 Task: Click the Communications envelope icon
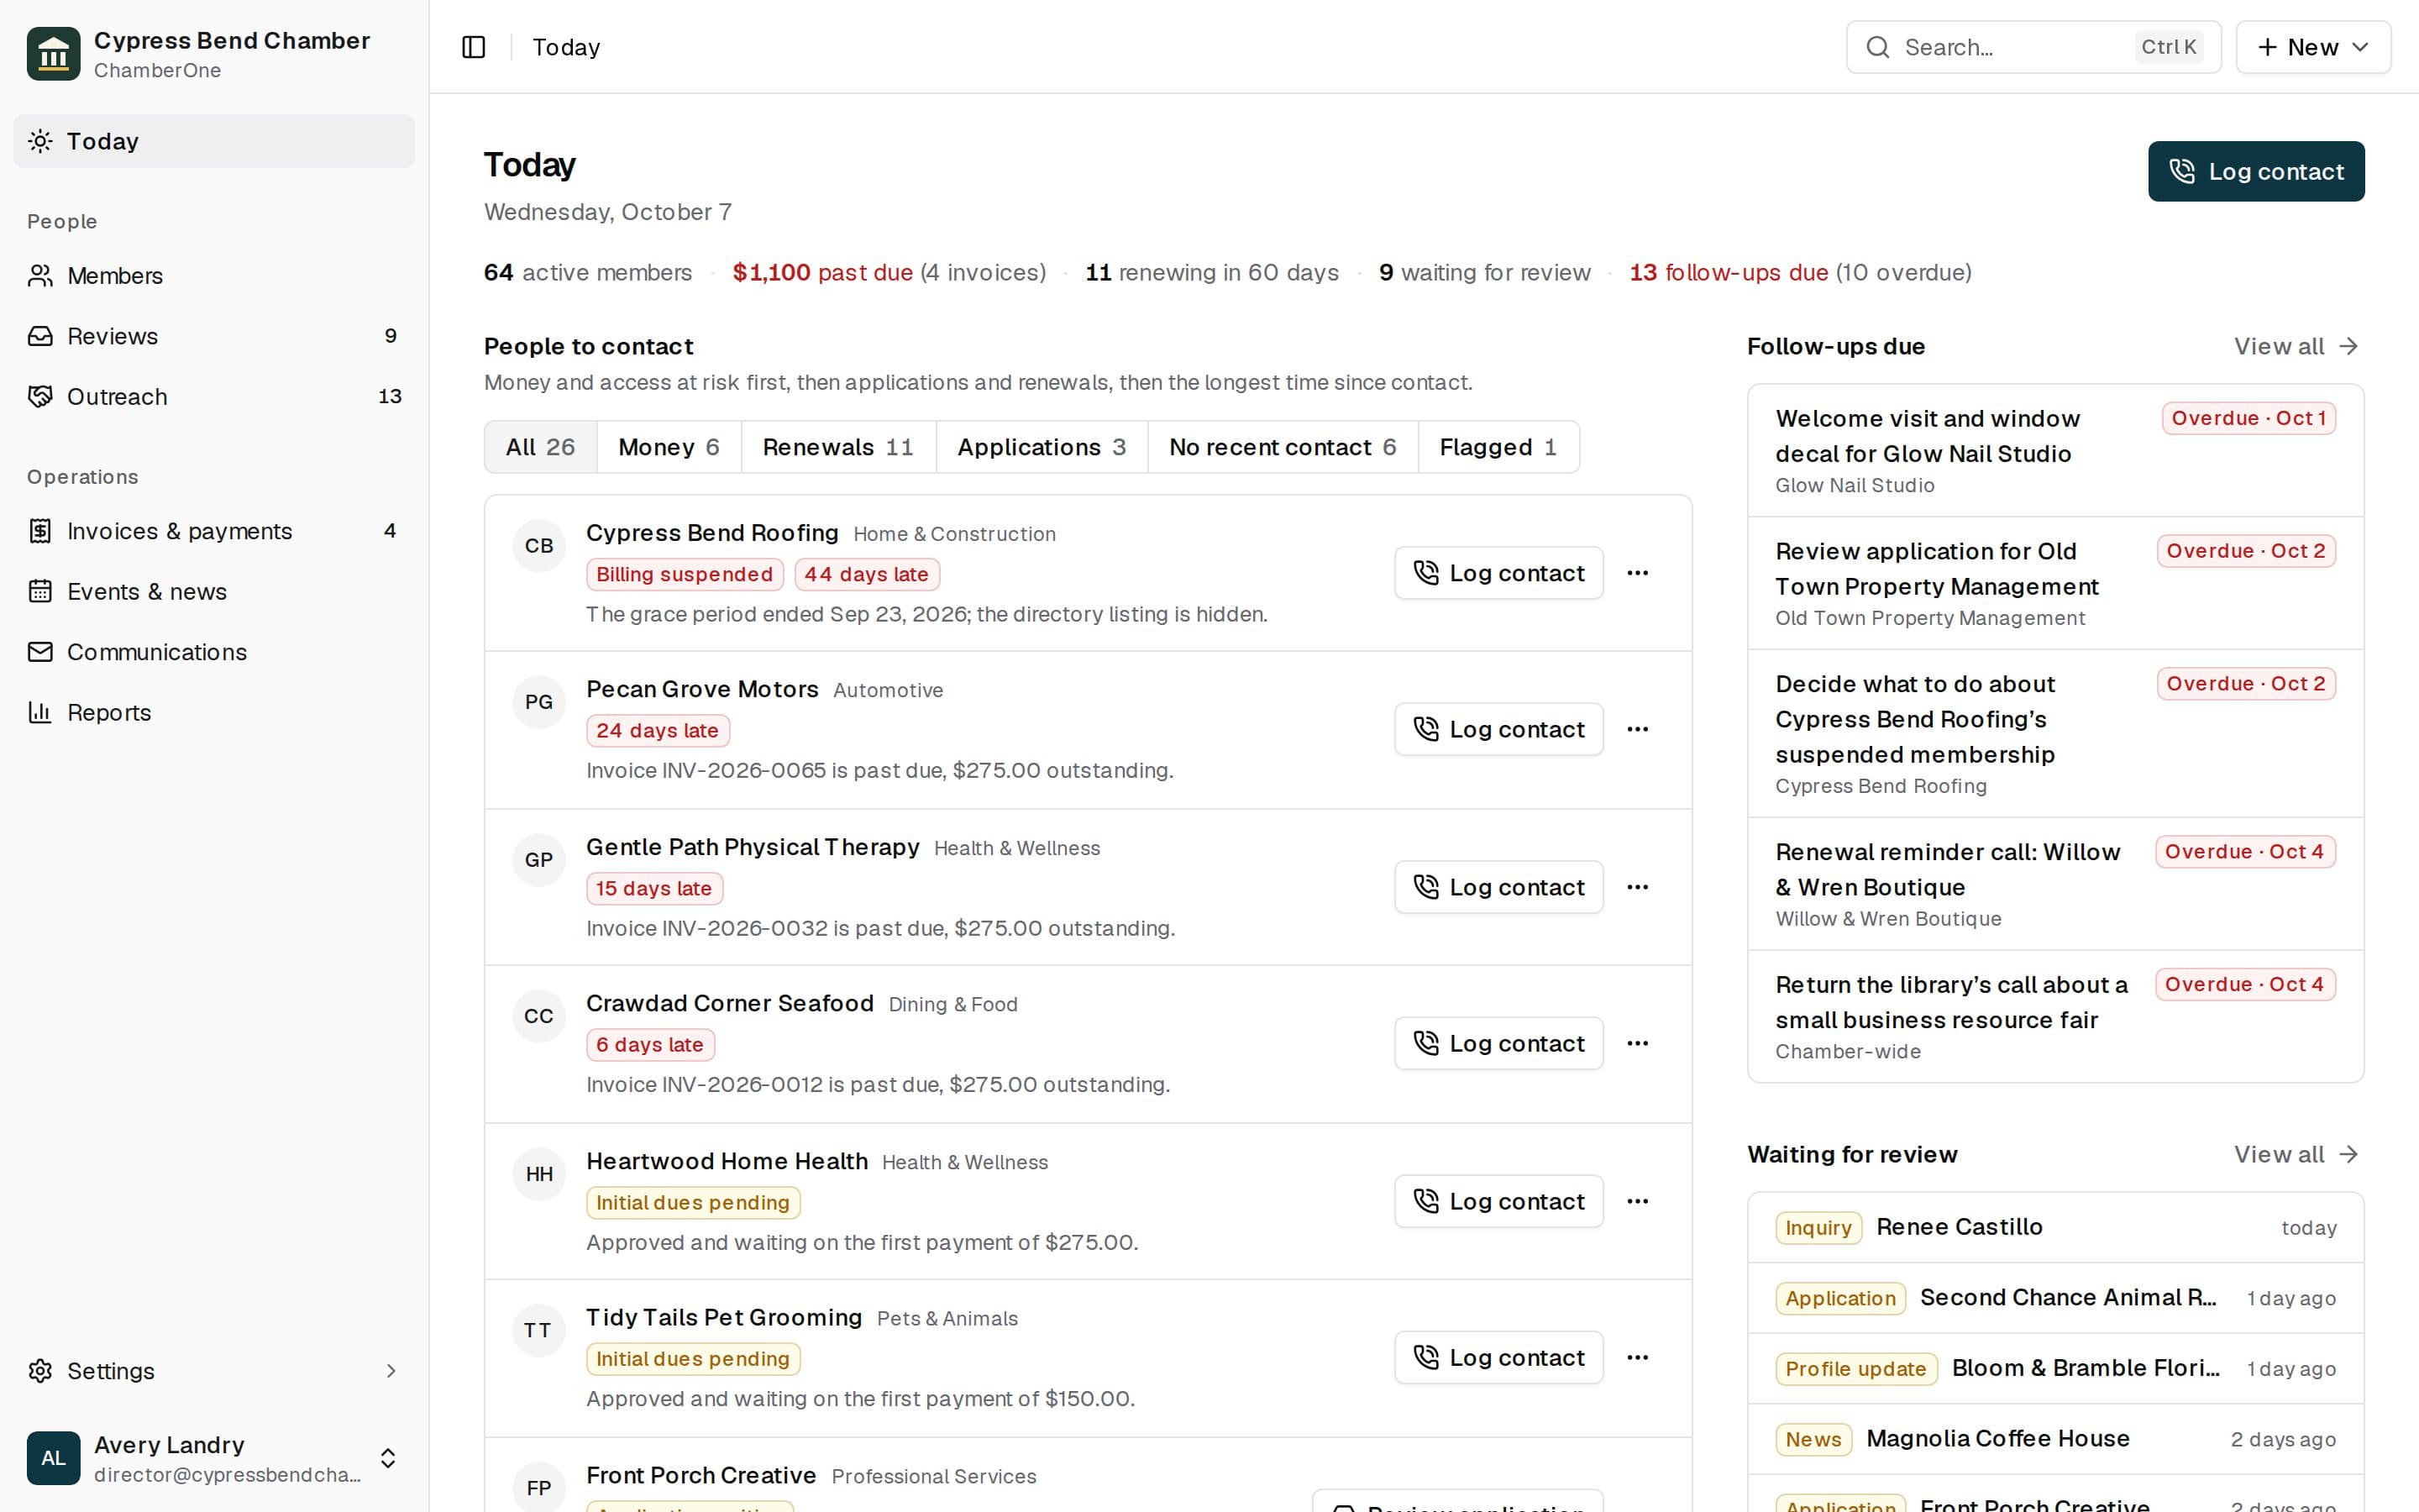(40, 652)
